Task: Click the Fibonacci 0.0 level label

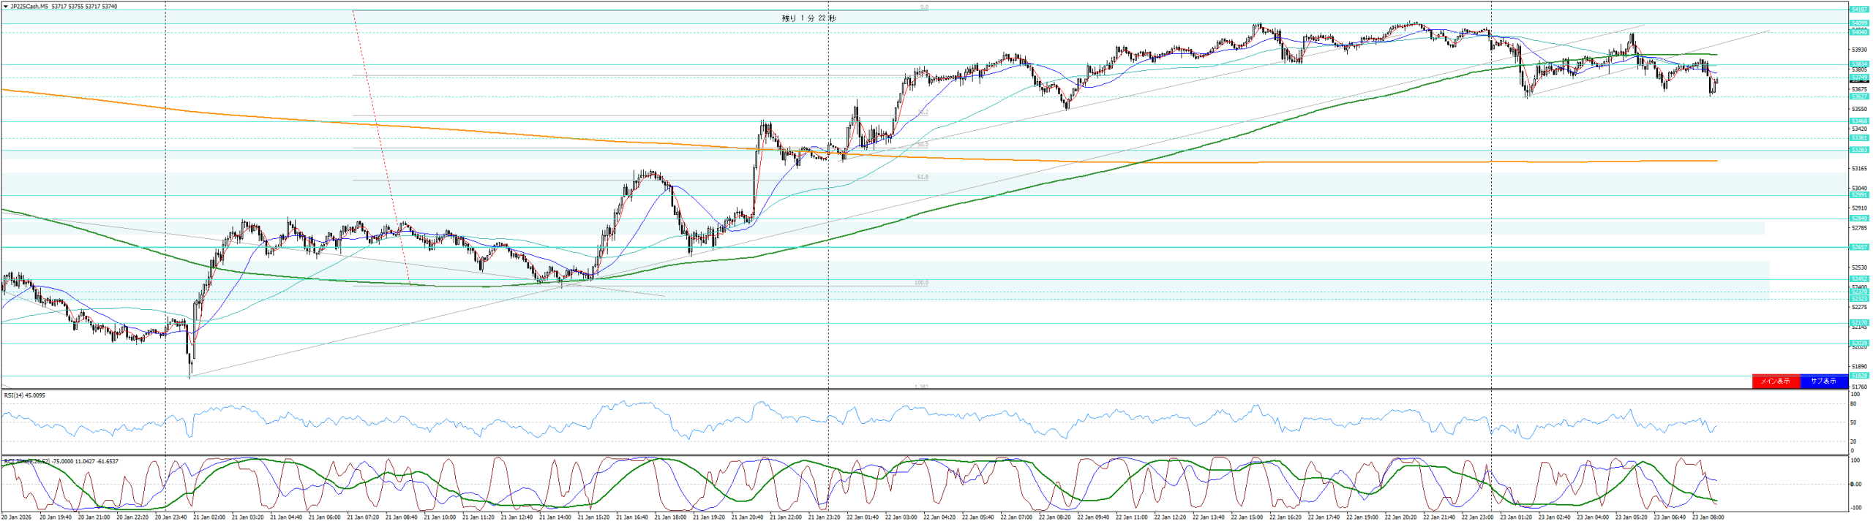Action: [924, 7]
